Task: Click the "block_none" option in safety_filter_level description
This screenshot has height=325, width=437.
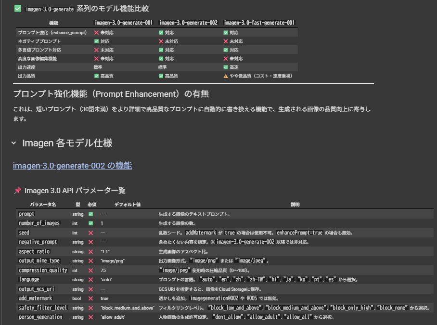Action: (x=392, y=308)
